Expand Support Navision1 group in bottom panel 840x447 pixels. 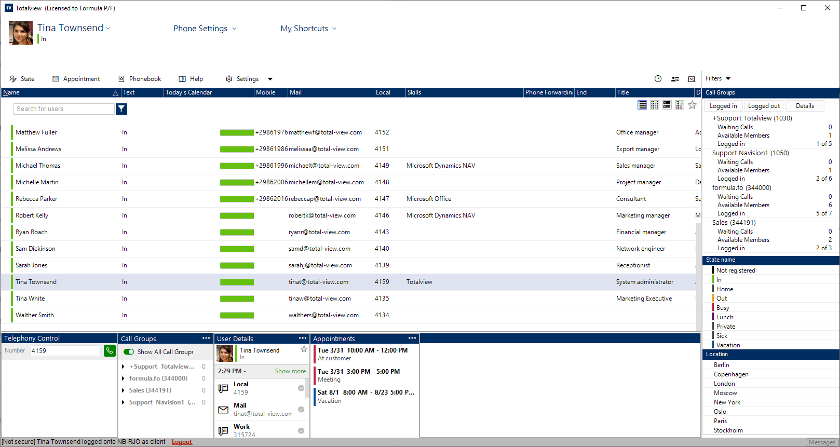click(x=123, y=402)
